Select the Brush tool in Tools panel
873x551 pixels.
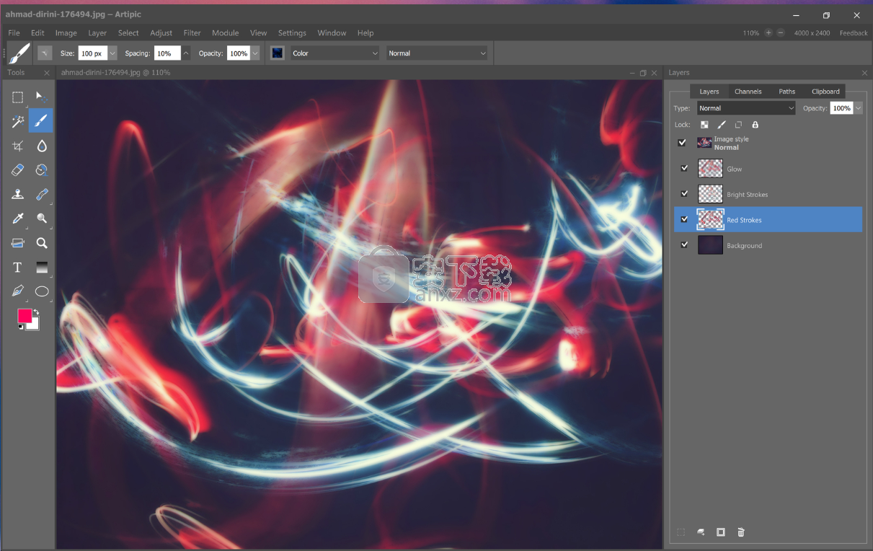point(41,121)
